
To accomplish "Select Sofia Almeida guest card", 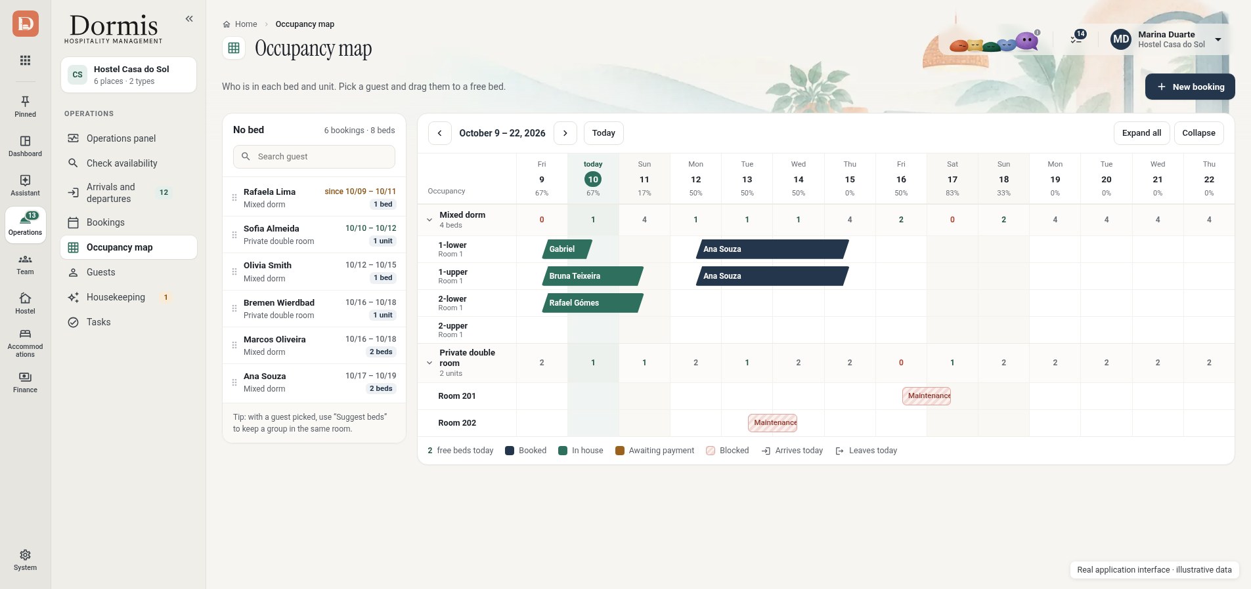I will (x=314, y=234).
